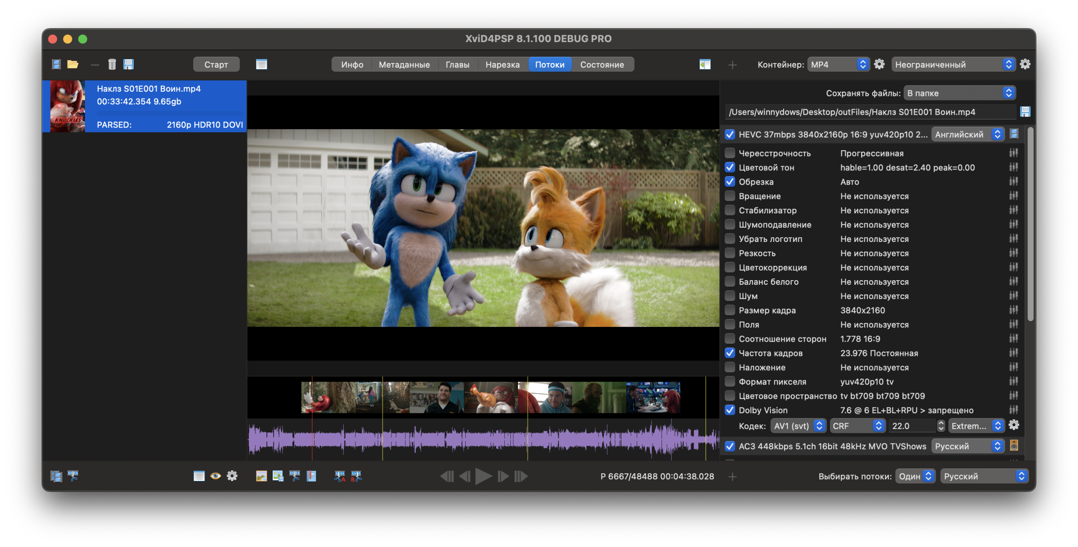1078x547 pixels.
Task: Click bottom-left filmstrip icon
Action: [56, 476]
